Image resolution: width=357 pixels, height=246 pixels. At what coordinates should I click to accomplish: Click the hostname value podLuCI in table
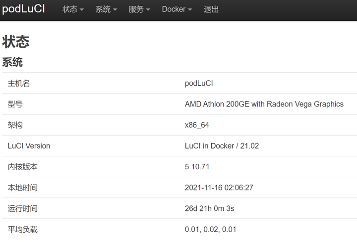199,83
